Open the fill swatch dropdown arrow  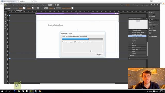(25, 8)
